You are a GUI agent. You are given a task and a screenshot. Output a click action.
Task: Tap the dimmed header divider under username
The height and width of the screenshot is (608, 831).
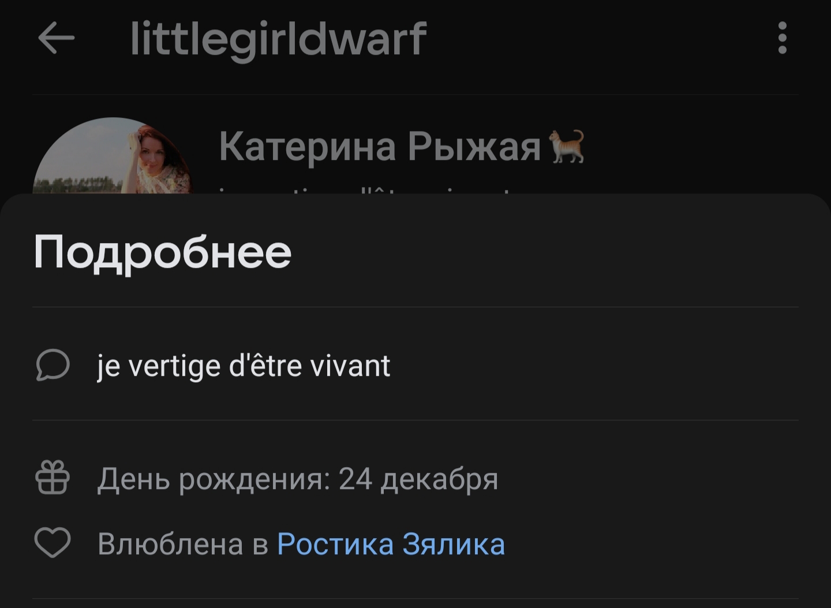click(x=415, y=94)
